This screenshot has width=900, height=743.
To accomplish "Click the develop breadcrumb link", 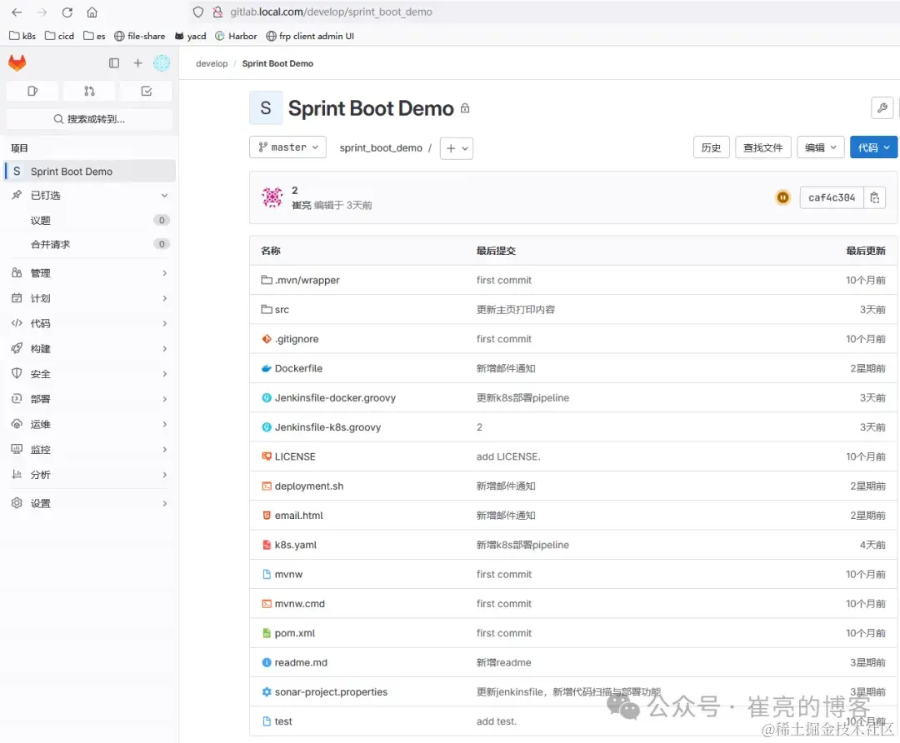I will point(212,62).
